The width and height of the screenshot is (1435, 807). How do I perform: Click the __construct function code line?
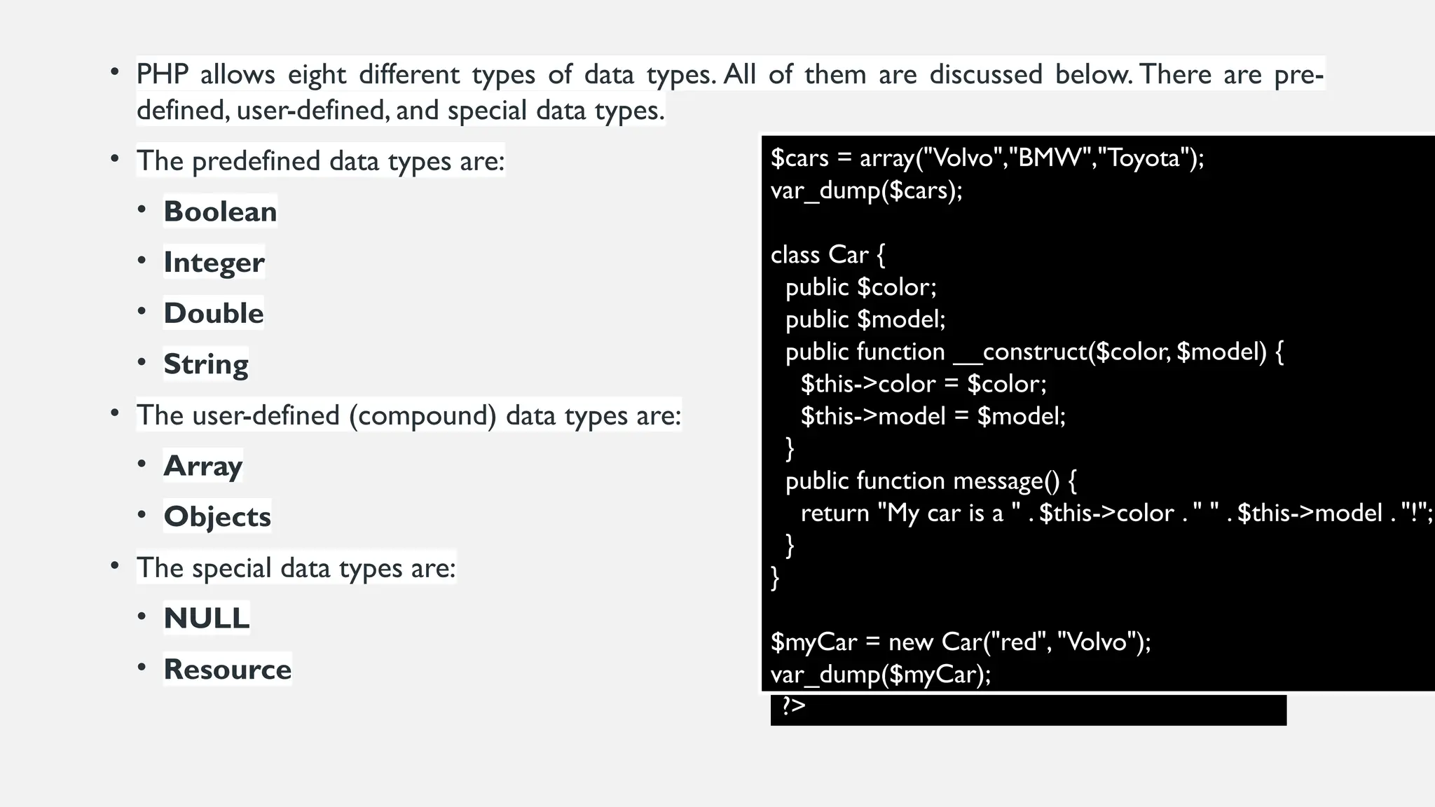pos(1034,352)
